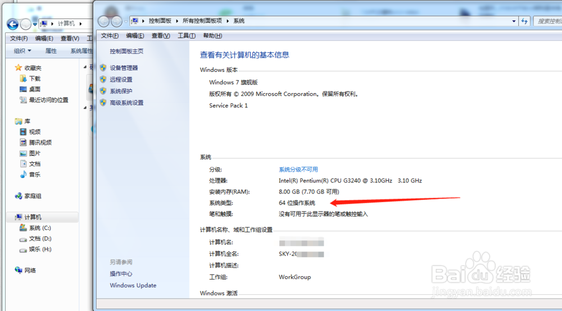Click the computer icon in the Explorer address bar

44,24
